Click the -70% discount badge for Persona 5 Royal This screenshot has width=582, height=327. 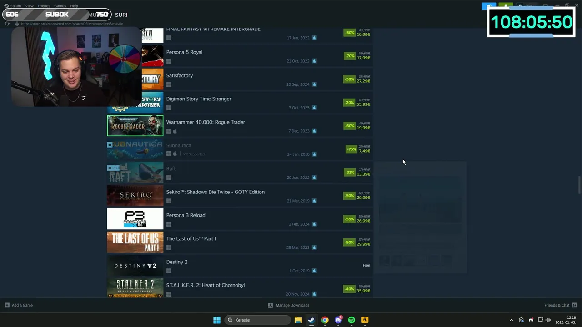(350, 56)
